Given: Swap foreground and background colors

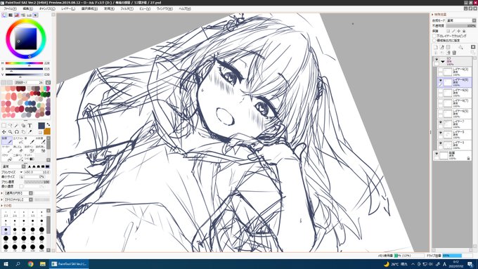Looking at the screenshot, I should (x=49, y=124).
